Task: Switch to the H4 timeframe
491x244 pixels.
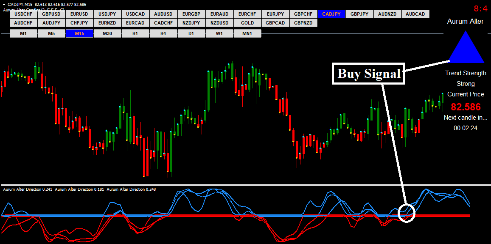Action: tap(163, 33)
